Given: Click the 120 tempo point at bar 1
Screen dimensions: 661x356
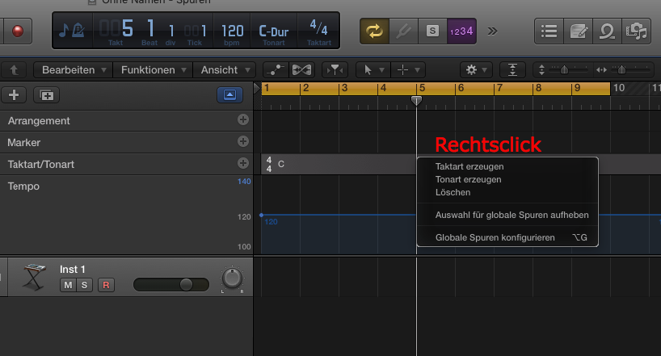Looking at the screenshot, I should (x=261, y=216).
